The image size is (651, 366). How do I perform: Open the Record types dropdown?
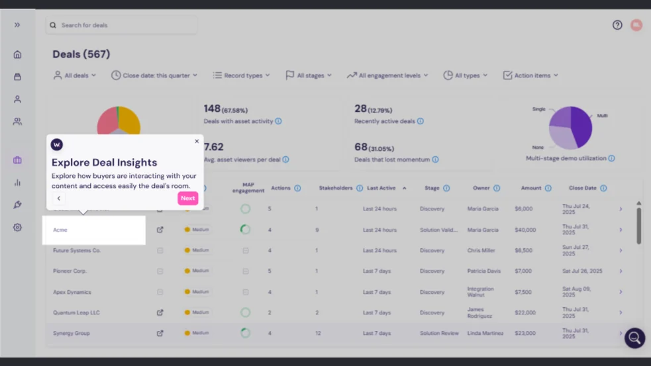point(241,75)
